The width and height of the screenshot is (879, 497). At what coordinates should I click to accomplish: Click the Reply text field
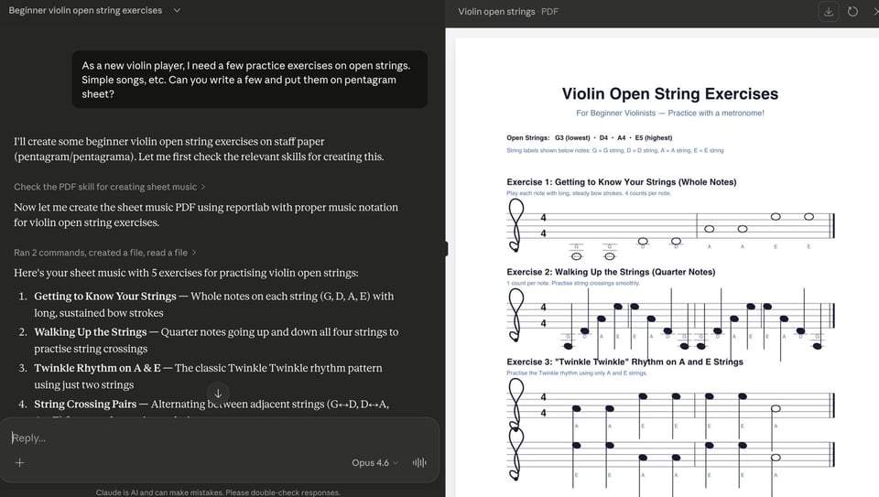tap(183, 438)
